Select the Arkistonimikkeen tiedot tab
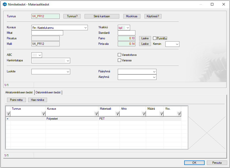Screen dimensions: 230x168 tap(19, 92)
